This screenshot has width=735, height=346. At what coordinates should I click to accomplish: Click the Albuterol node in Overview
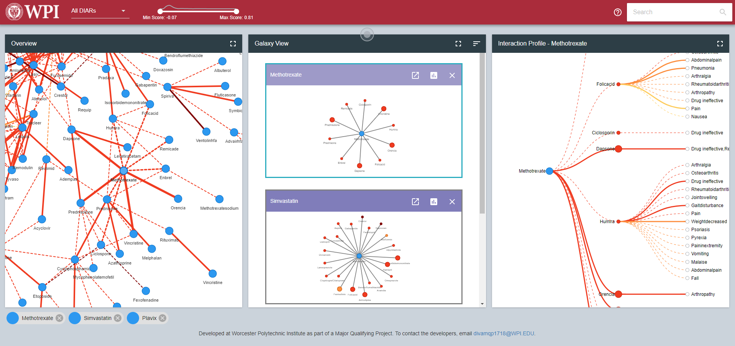point(222,61)
